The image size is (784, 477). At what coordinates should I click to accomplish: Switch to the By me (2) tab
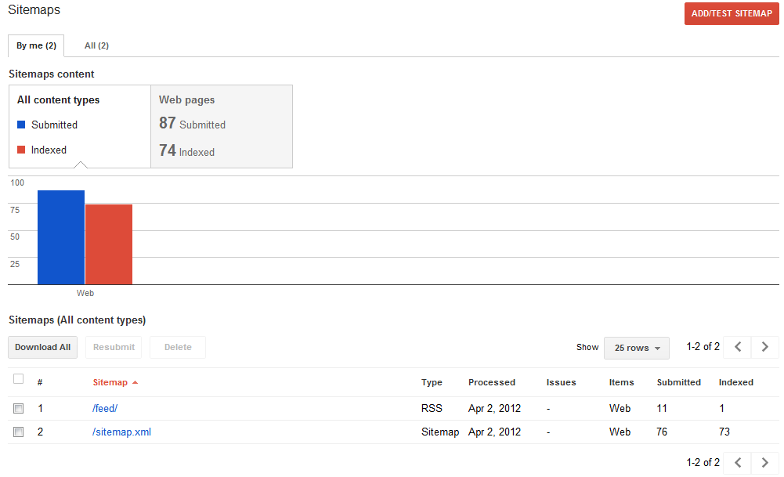click(x=36, y=45)
